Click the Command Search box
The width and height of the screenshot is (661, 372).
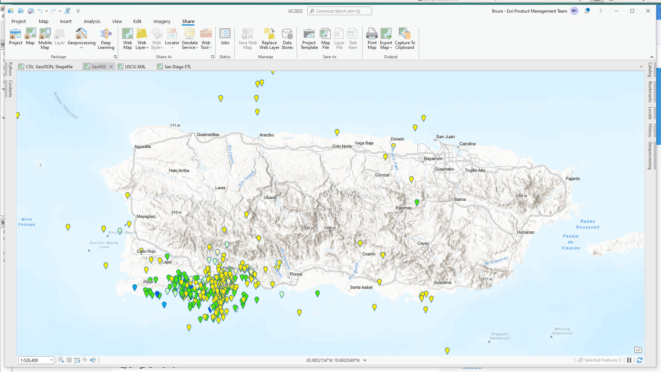coord(339,11)
